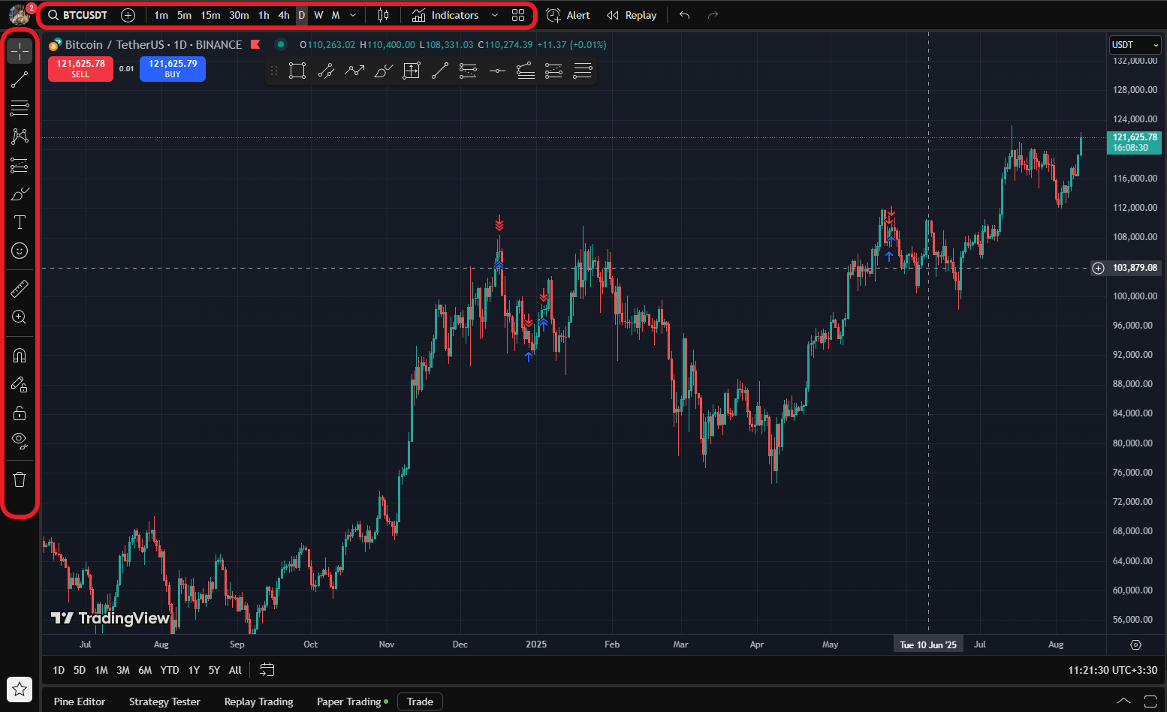Image resolution: width=1167 pixels, height=712 pixels.
Task: Open chart settings gear at the time axis
Action: coord(1135,644)
